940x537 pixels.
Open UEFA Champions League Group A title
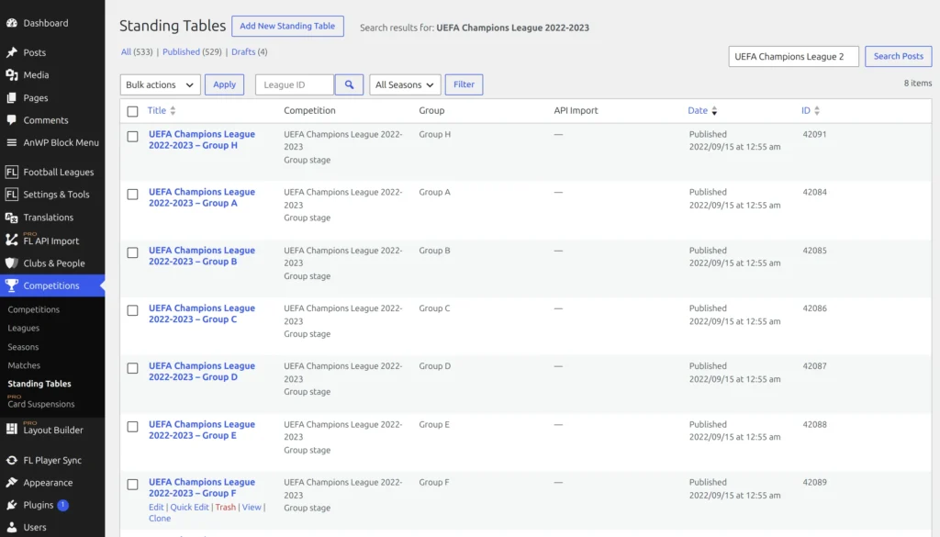click(x=201, y=197)
